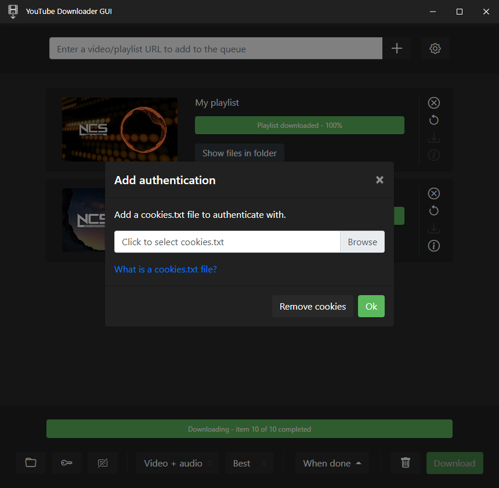
Task: Click Browse to pick cookies file
Action: tap(362, 242)
